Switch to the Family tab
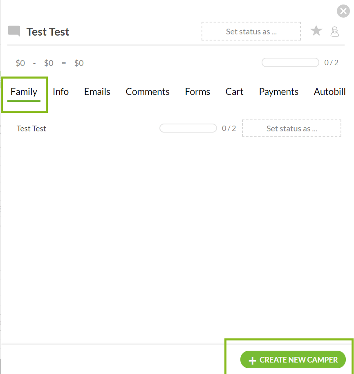The height and width of the screenshot is (374, 354). click(x=24, y=92)
